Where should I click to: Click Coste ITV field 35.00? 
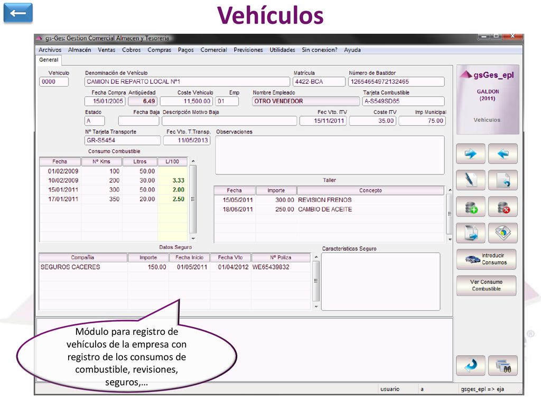(x=372, y=121)
